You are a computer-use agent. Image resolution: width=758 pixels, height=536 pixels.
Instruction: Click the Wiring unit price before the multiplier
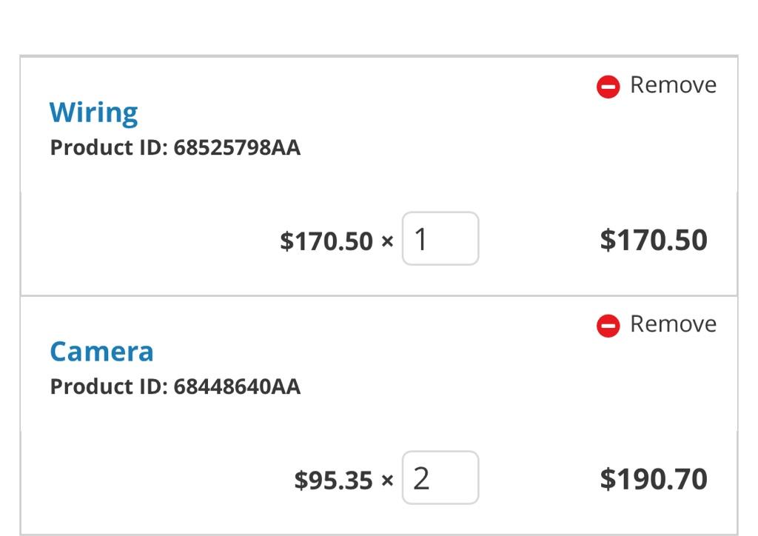(x=326, y=241)
